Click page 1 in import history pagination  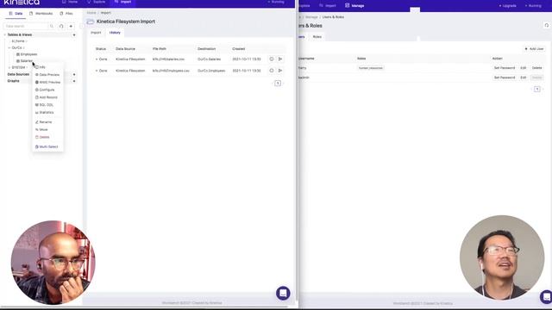(278, 84)
